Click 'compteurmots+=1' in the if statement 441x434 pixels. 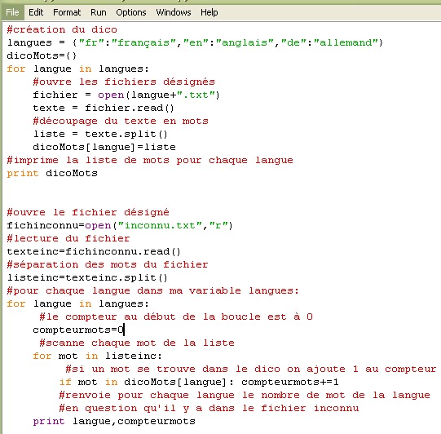[x=290, y=382]
